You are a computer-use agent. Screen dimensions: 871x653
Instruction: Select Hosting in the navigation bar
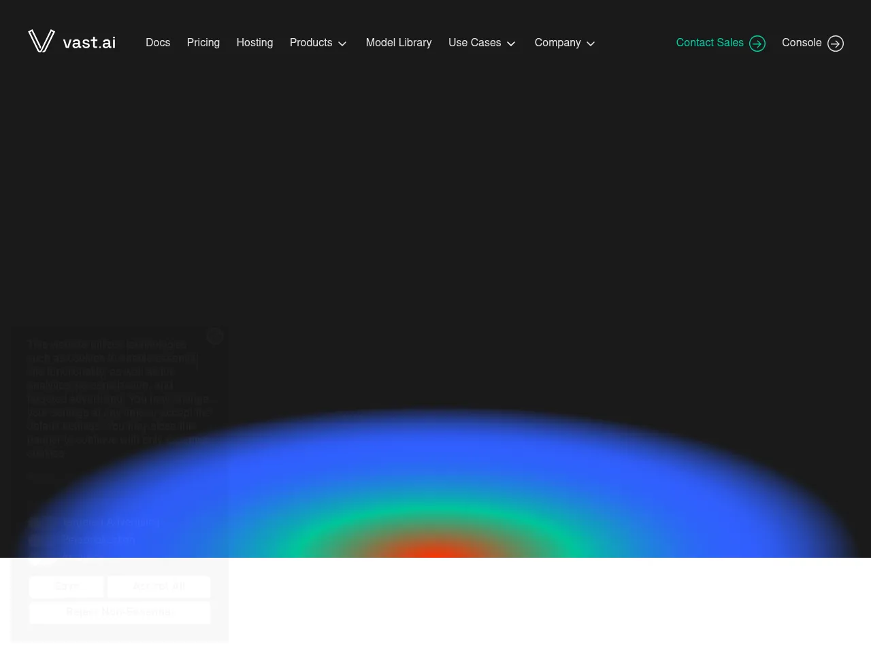pos(254,43)
